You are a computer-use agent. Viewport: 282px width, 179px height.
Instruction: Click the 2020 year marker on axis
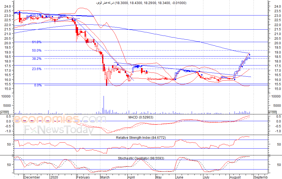pyautogui.click(x=54, y=177)
